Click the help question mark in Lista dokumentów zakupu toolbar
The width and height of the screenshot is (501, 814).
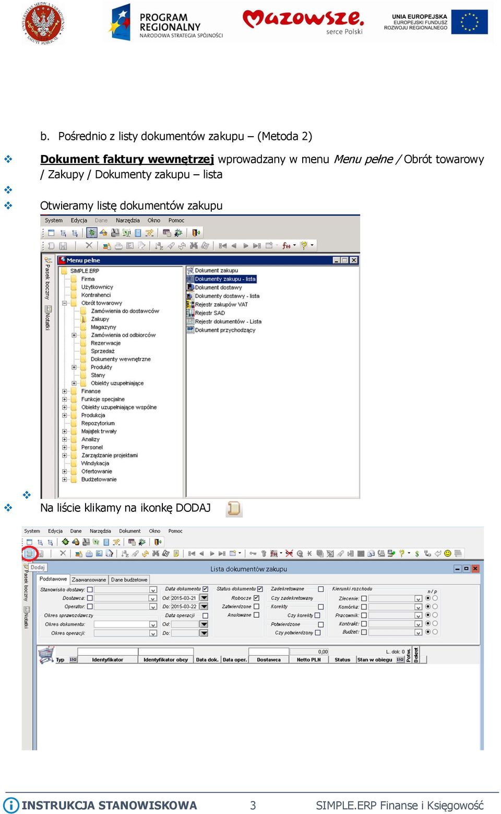pyautogui.click(x=402, y=553)
